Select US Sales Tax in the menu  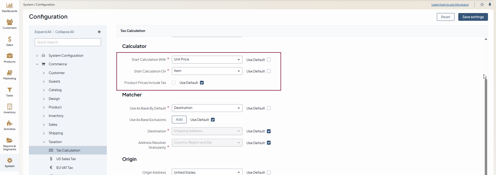tap(66, 159)
